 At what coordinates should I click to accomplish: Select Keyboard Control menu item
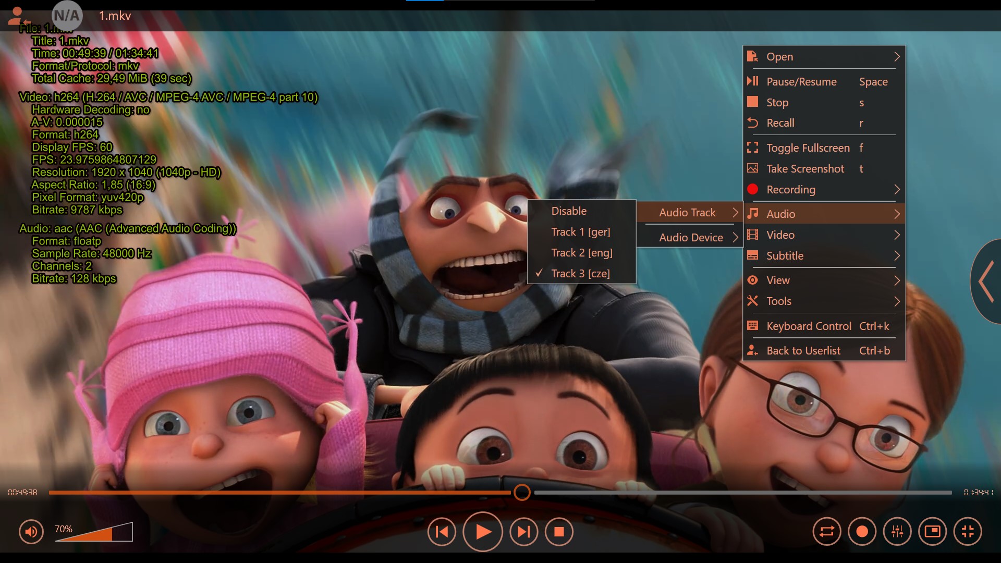809,326
